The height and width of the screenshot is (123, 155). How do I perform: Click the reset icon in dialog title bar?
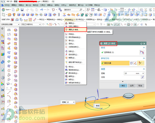[141, 44]
